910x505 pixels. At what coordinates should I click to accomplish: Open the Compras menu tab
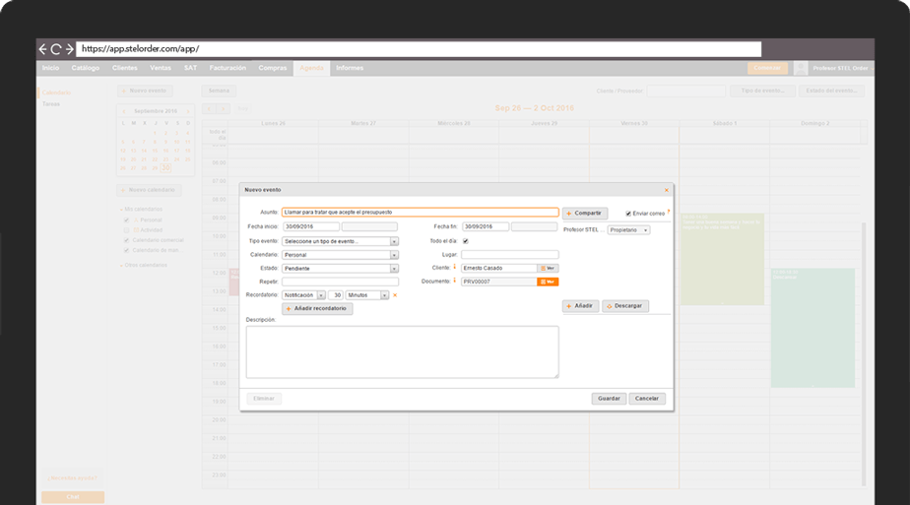[273, 68]
